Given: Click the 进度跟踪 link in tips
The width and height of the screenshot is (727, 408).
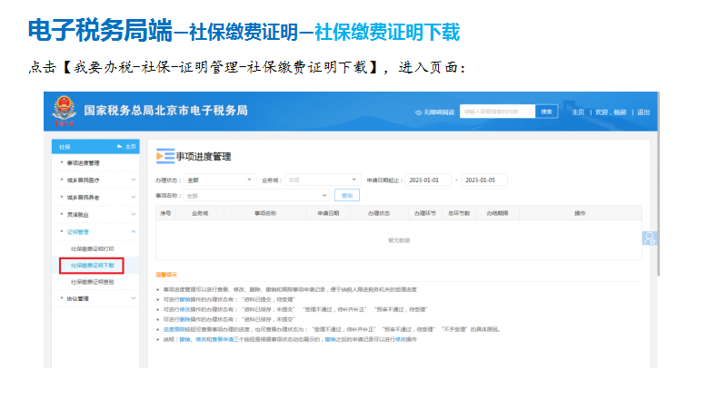Looking at the screenshot, I should click(174, 329).
